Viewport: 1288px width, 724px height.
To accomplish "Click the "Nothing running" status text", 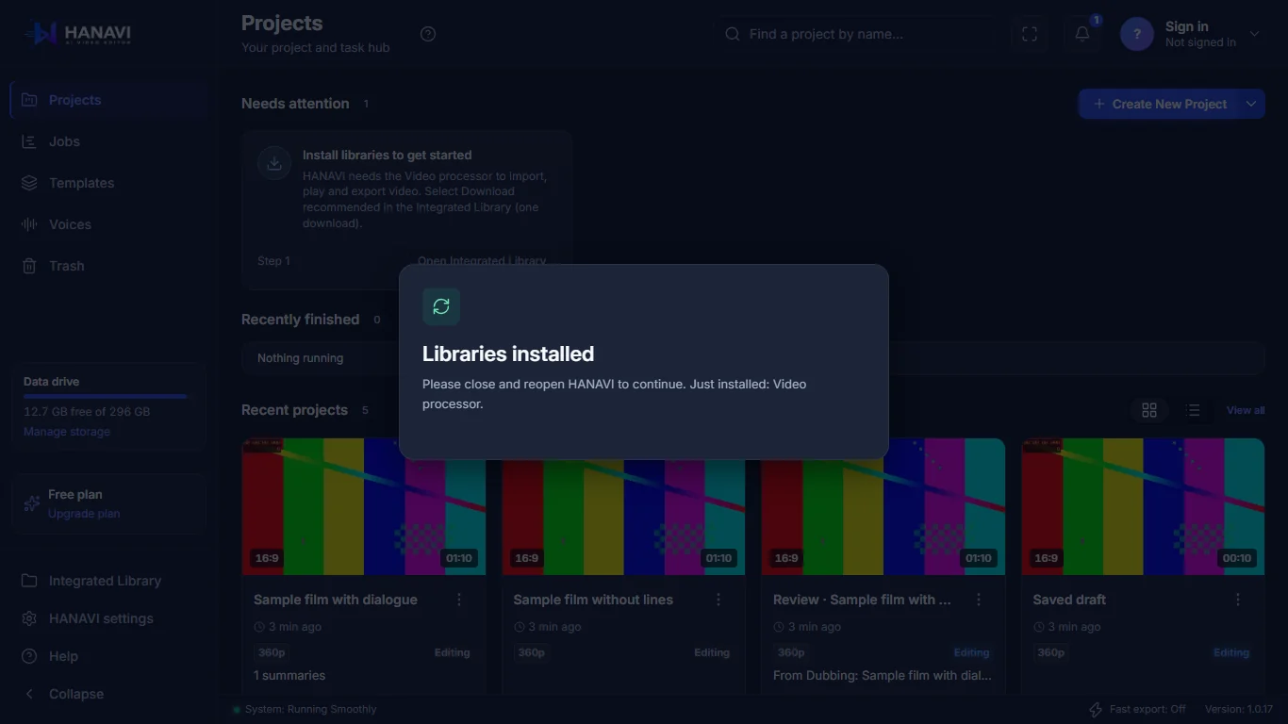I will pyautogui.click(x=300, y=358).
